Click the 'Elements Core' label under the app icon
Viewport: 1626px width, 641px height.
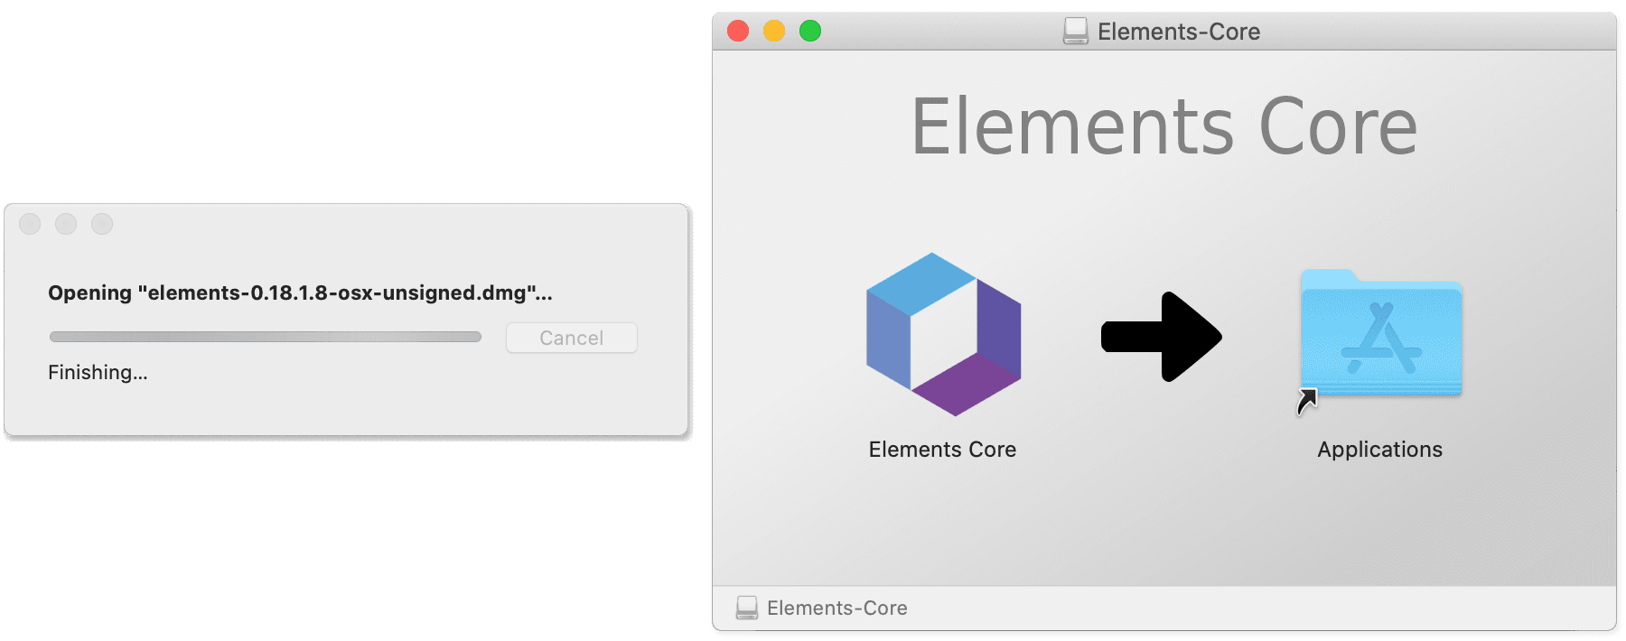942,450
